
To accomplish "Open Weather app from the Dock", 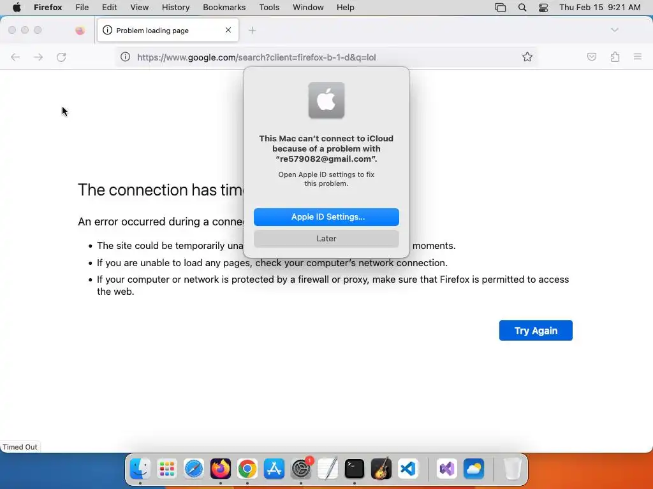I will 474,469.
